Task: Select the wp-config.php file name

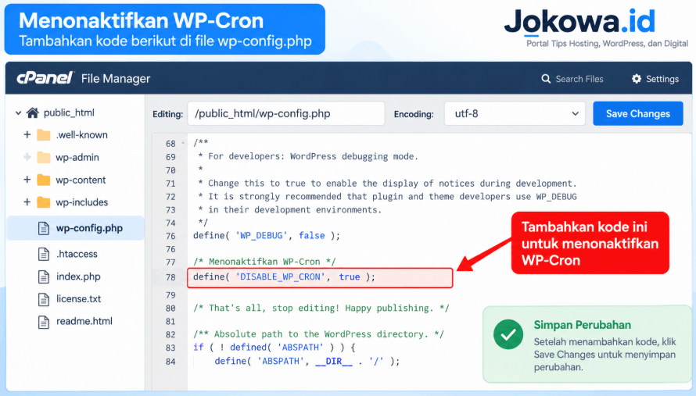Action: [89, 228]
